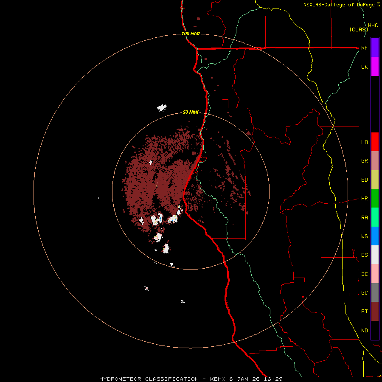Viewport: 382px width, 382px height.
Task: Click the [CLAS] unit label
Action: (358, 29)
